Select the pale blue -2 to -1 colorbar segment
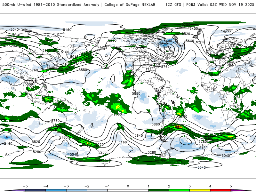Screen dimensions: 256x192 click(97, 190)
